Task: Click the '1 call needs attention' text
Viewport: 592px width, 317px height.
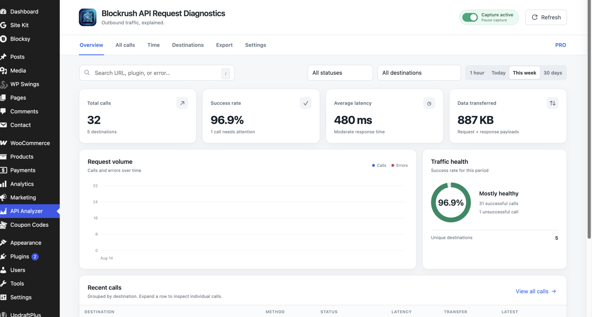Action: [x=233, y=132]
